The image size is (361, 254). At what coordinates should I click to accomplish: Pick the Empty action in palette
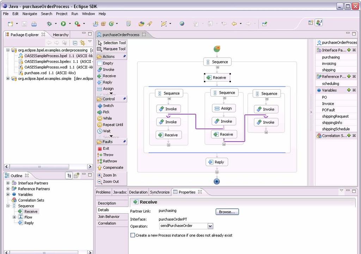(x=105, y=63)
